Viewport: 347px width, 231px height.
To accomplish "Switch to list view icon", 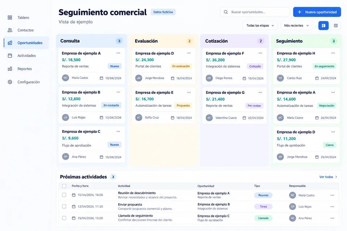I will [x=336, y=26].
